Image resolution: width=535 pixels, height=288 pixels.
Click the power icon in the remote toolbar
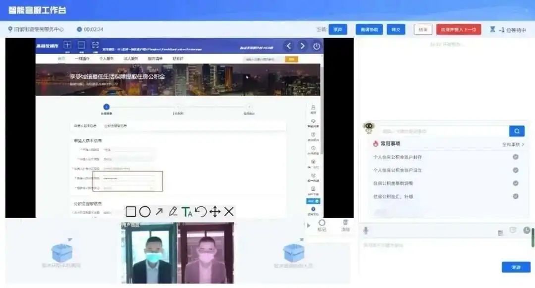(317, 46)
